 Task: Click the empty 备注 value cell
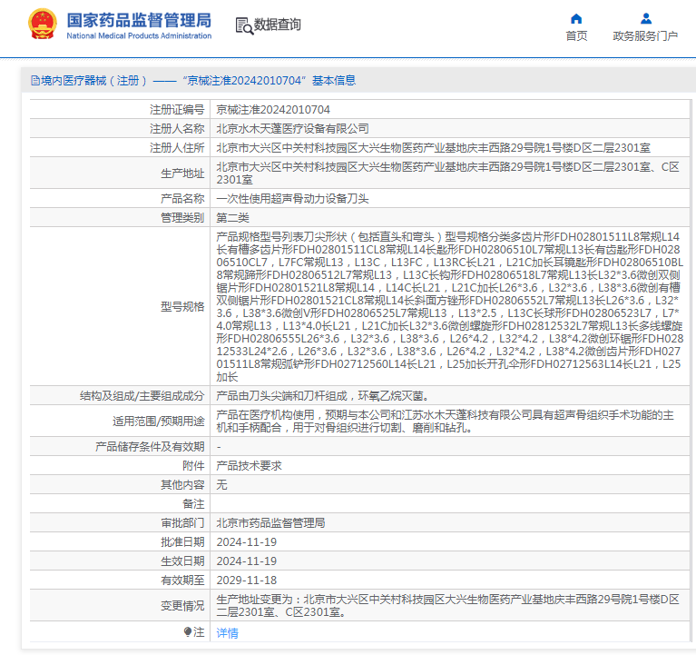[450, 504]
